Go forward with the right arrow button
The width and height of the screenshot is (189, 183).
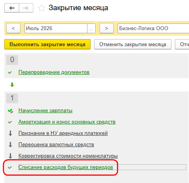26,8
